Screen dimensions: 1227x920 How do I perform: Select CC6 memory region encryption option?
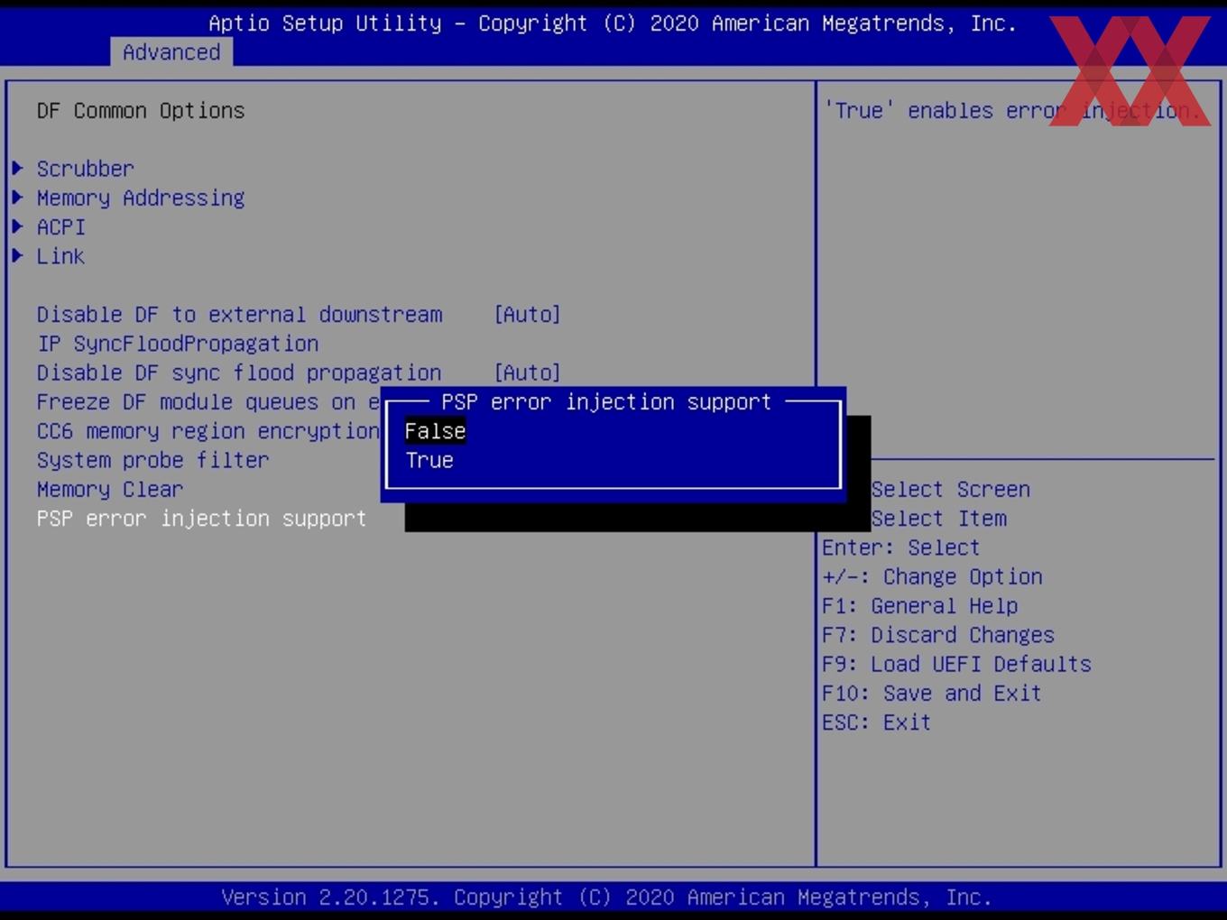(208, 431)
